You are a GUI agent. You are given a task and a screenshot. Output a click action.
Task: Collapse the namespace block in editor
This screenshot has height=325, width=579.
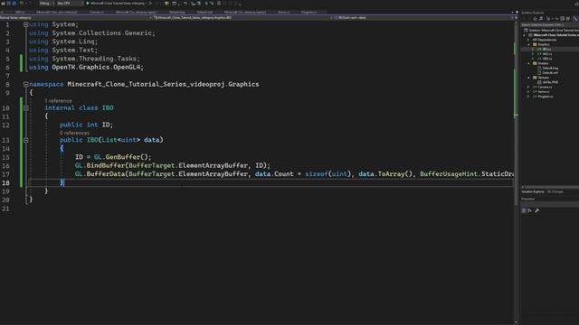point(26,84)
